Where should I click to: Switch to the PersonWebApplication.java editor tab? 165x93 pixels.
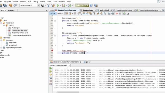(x=148, y=10)
